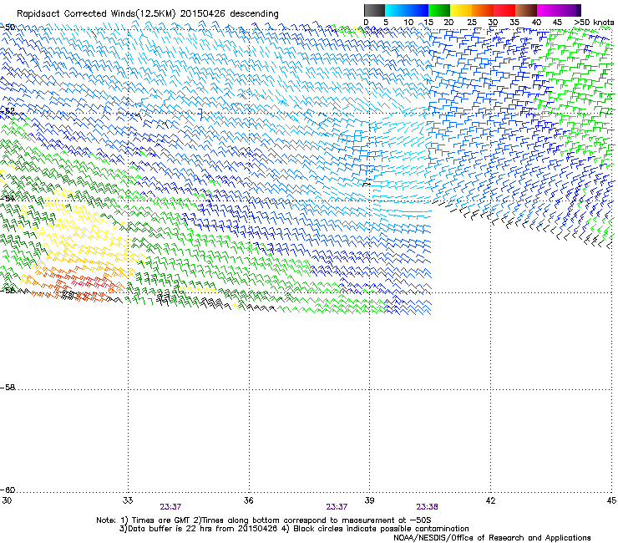
Task: Click the '23:37' time label nearest longitude 39
Action: click(x=337, y=507)
